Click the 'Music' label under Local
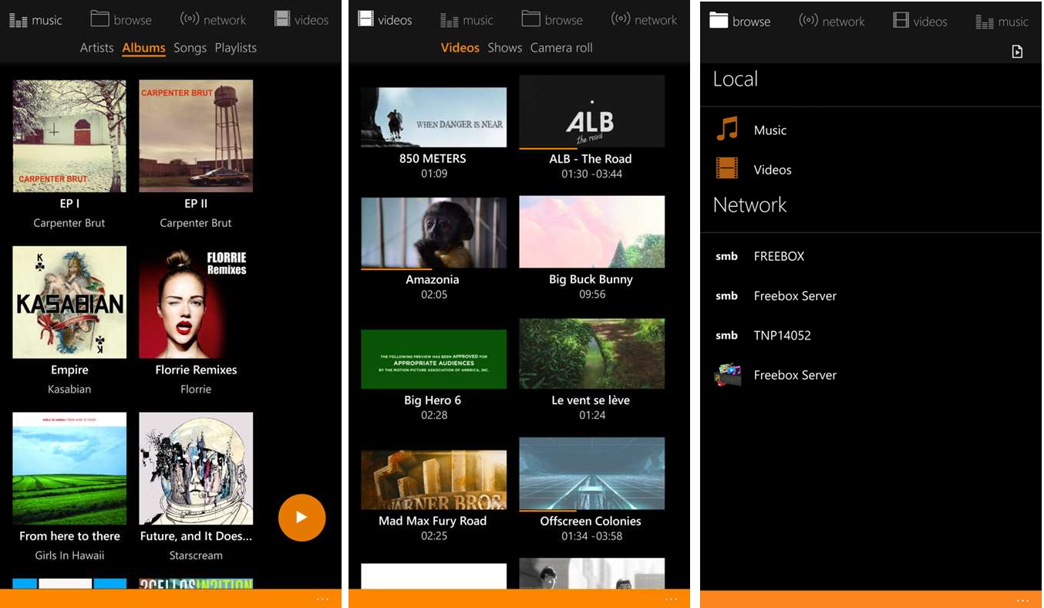Image resolution: width=1044 pixels, height=608 pixels. click(x=770, y=130)
